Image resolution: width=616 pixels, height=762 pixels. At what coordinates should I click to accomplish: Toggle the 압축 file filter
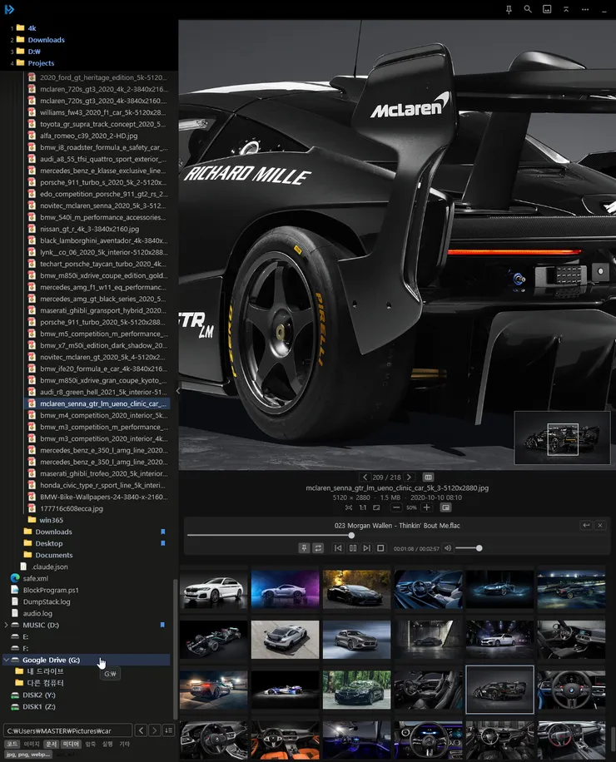click(91, 744)
